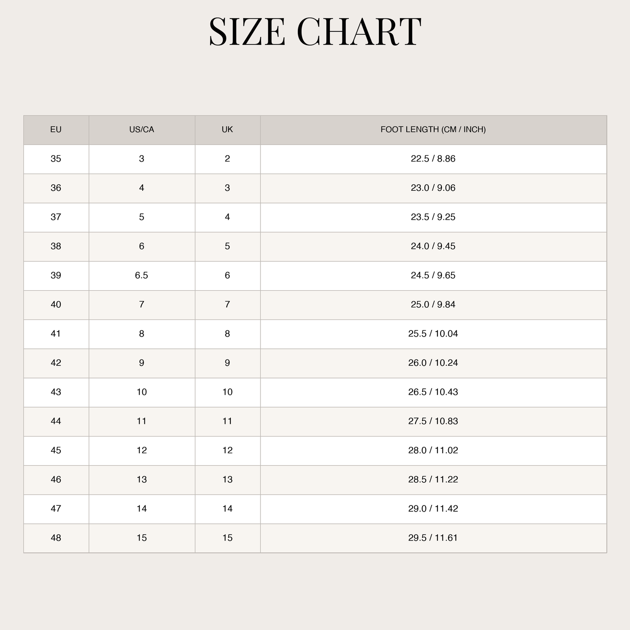Click the UK column header
Viewport: 630px width, 630px height.
[228, 130]
